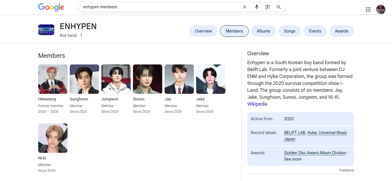392x181 pixels.
Task: Open the Songs tab
Action: coord(289,31)
